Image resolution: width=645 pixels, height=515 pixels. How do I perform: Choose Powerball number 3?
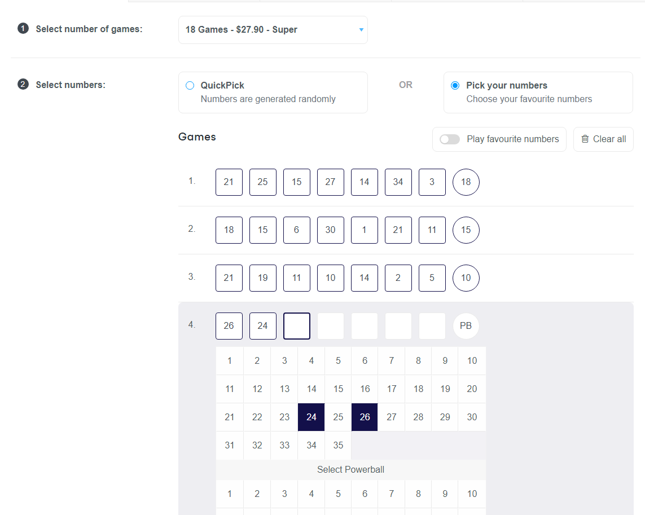[x=284, y=494]
